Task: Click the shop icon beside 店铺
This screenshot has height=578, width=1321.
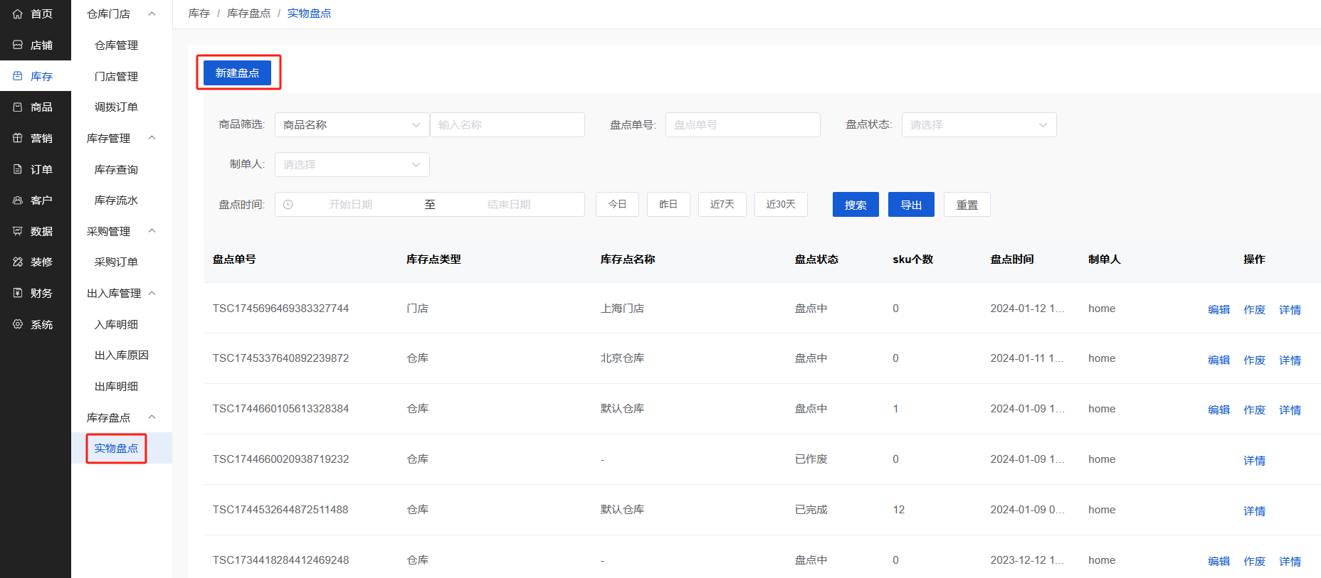Action: [x=18, y=45]
